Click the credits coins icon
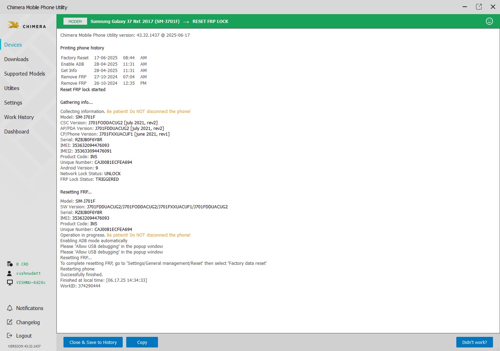The image size is (500, 351). [10, 264]
